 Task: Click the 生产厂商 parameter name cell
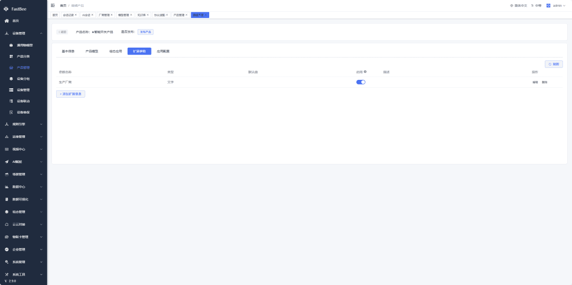point(65,82)
